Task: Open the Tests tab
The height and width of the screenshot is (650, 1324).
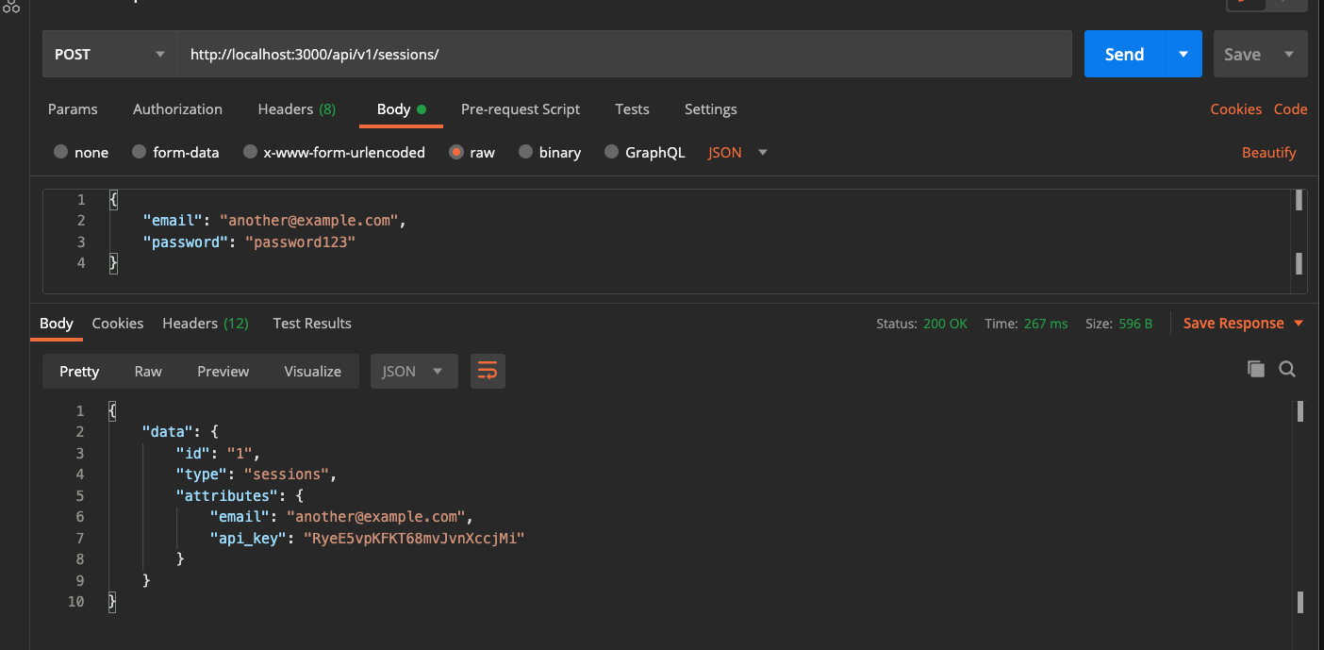Action: 632,108
